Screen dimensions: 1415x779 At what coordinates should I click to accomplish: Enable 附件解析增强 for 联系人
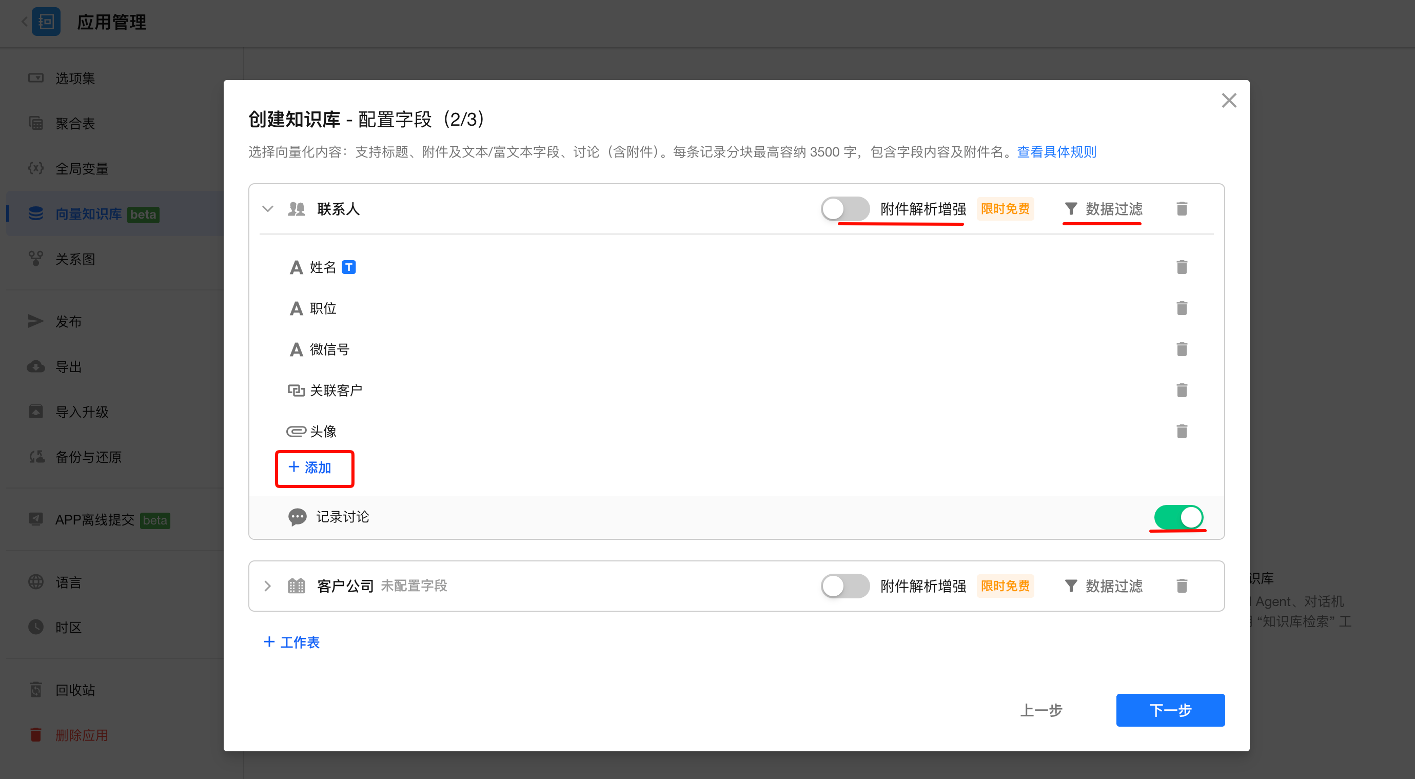(845, 209)
